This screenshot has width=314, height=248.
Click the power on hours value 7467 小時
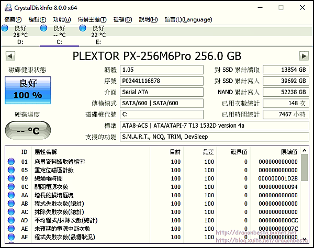point(286,114)
